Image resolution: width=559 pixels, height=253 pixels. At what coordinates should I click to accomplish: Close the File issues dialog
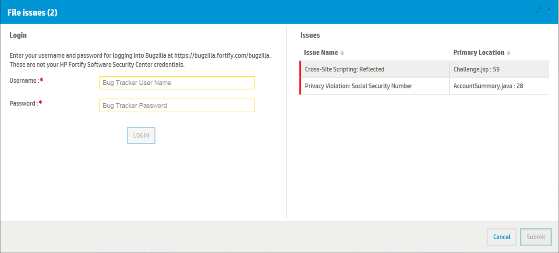tap(549, 10)
